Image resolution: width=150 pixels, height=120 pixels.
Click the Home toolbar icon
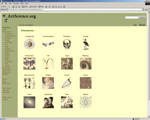click(19, 7)
